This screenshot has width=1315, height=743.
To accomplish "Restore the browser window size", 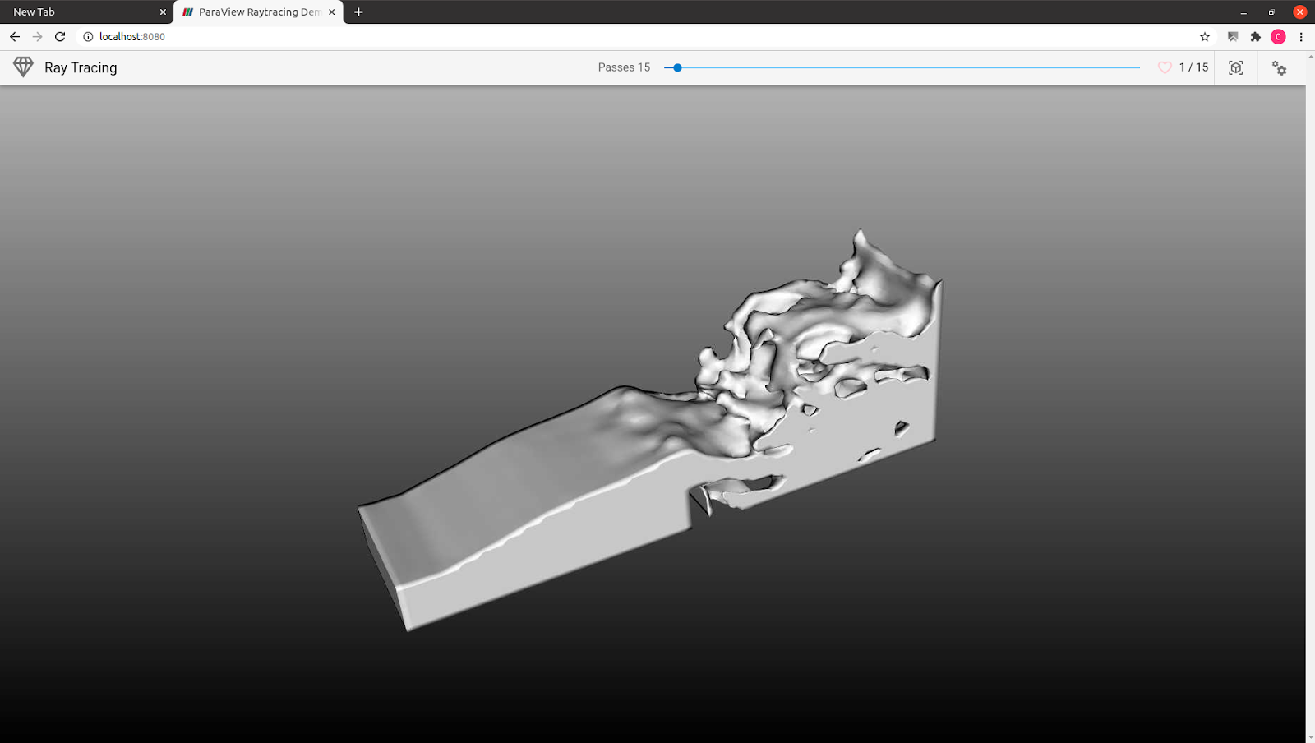I will 1271,12.
